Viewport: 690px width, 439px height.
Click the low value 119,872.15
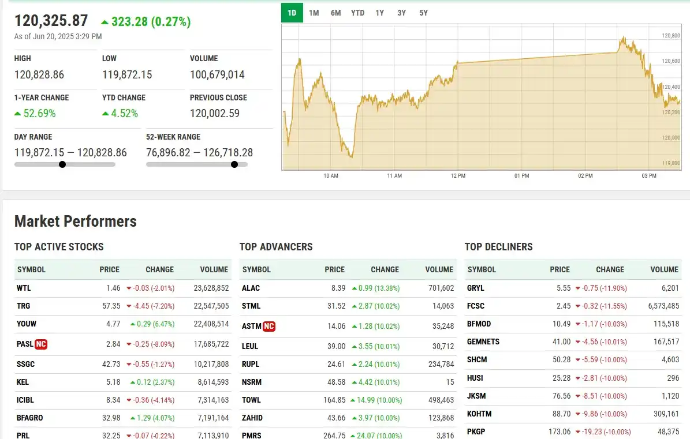(x=127, y=74)
